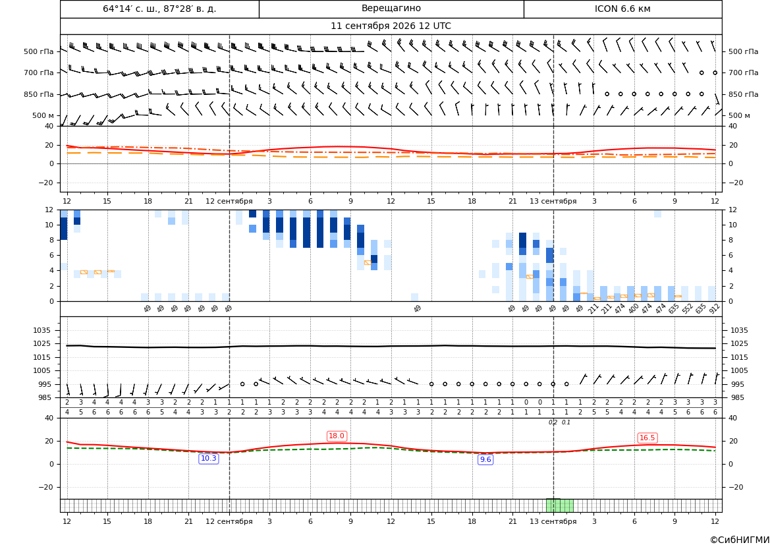Click the blue 10.3 minimum temperature label
This screenshot has width=770, height=545.
pos(209,458)
